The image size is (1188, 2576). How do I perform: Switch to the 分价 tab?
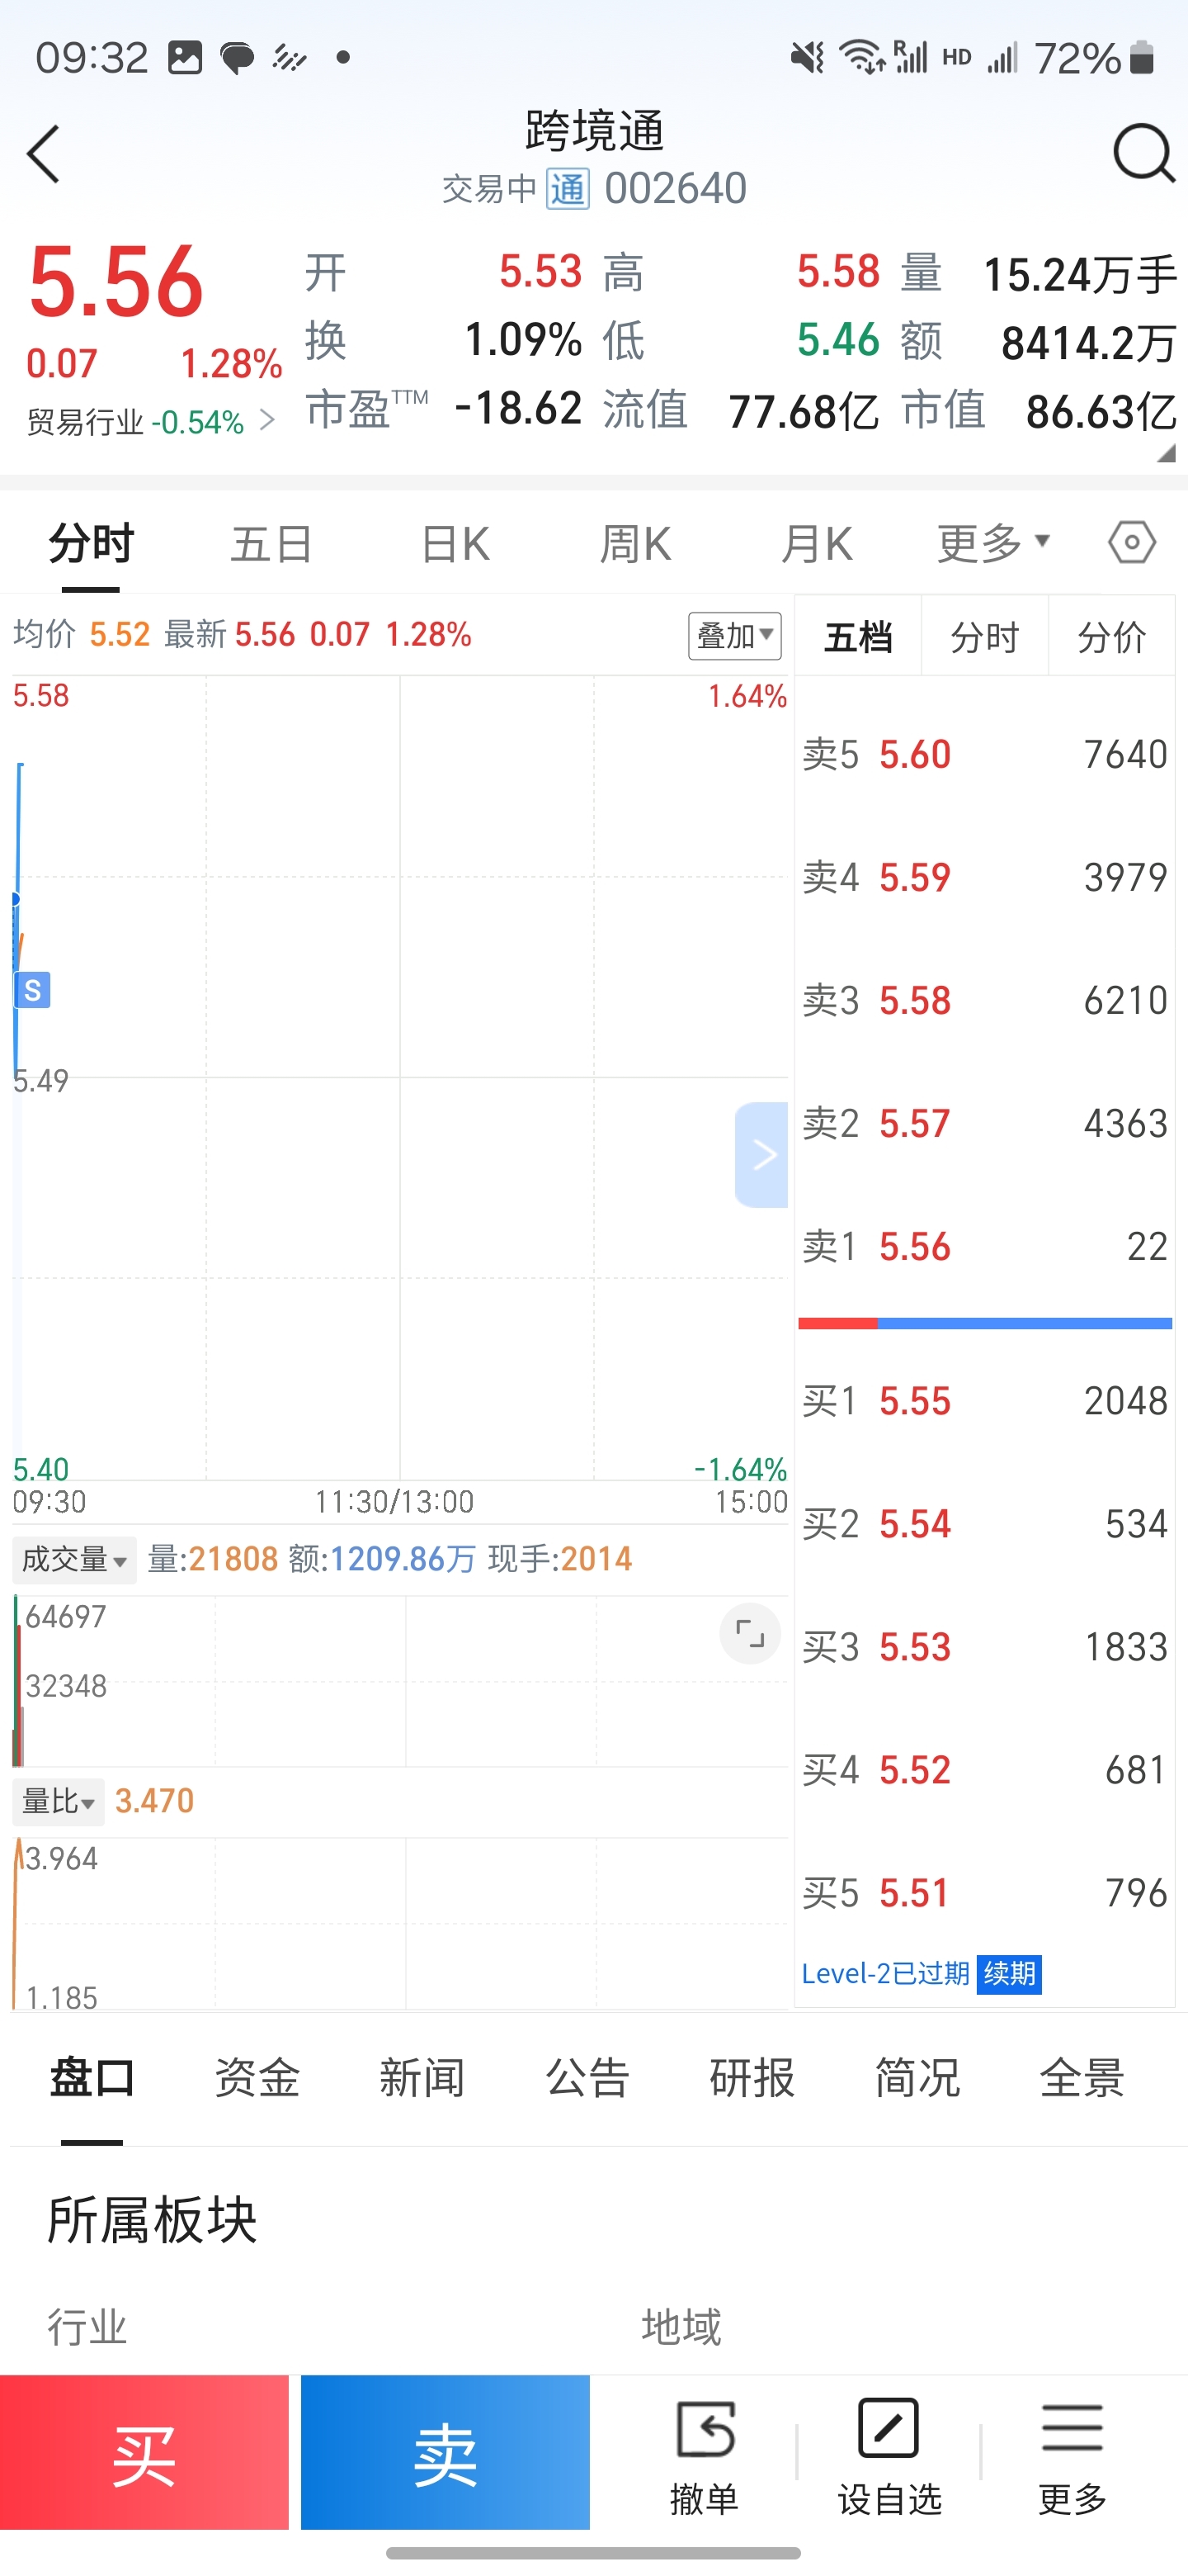[1112, 636]
